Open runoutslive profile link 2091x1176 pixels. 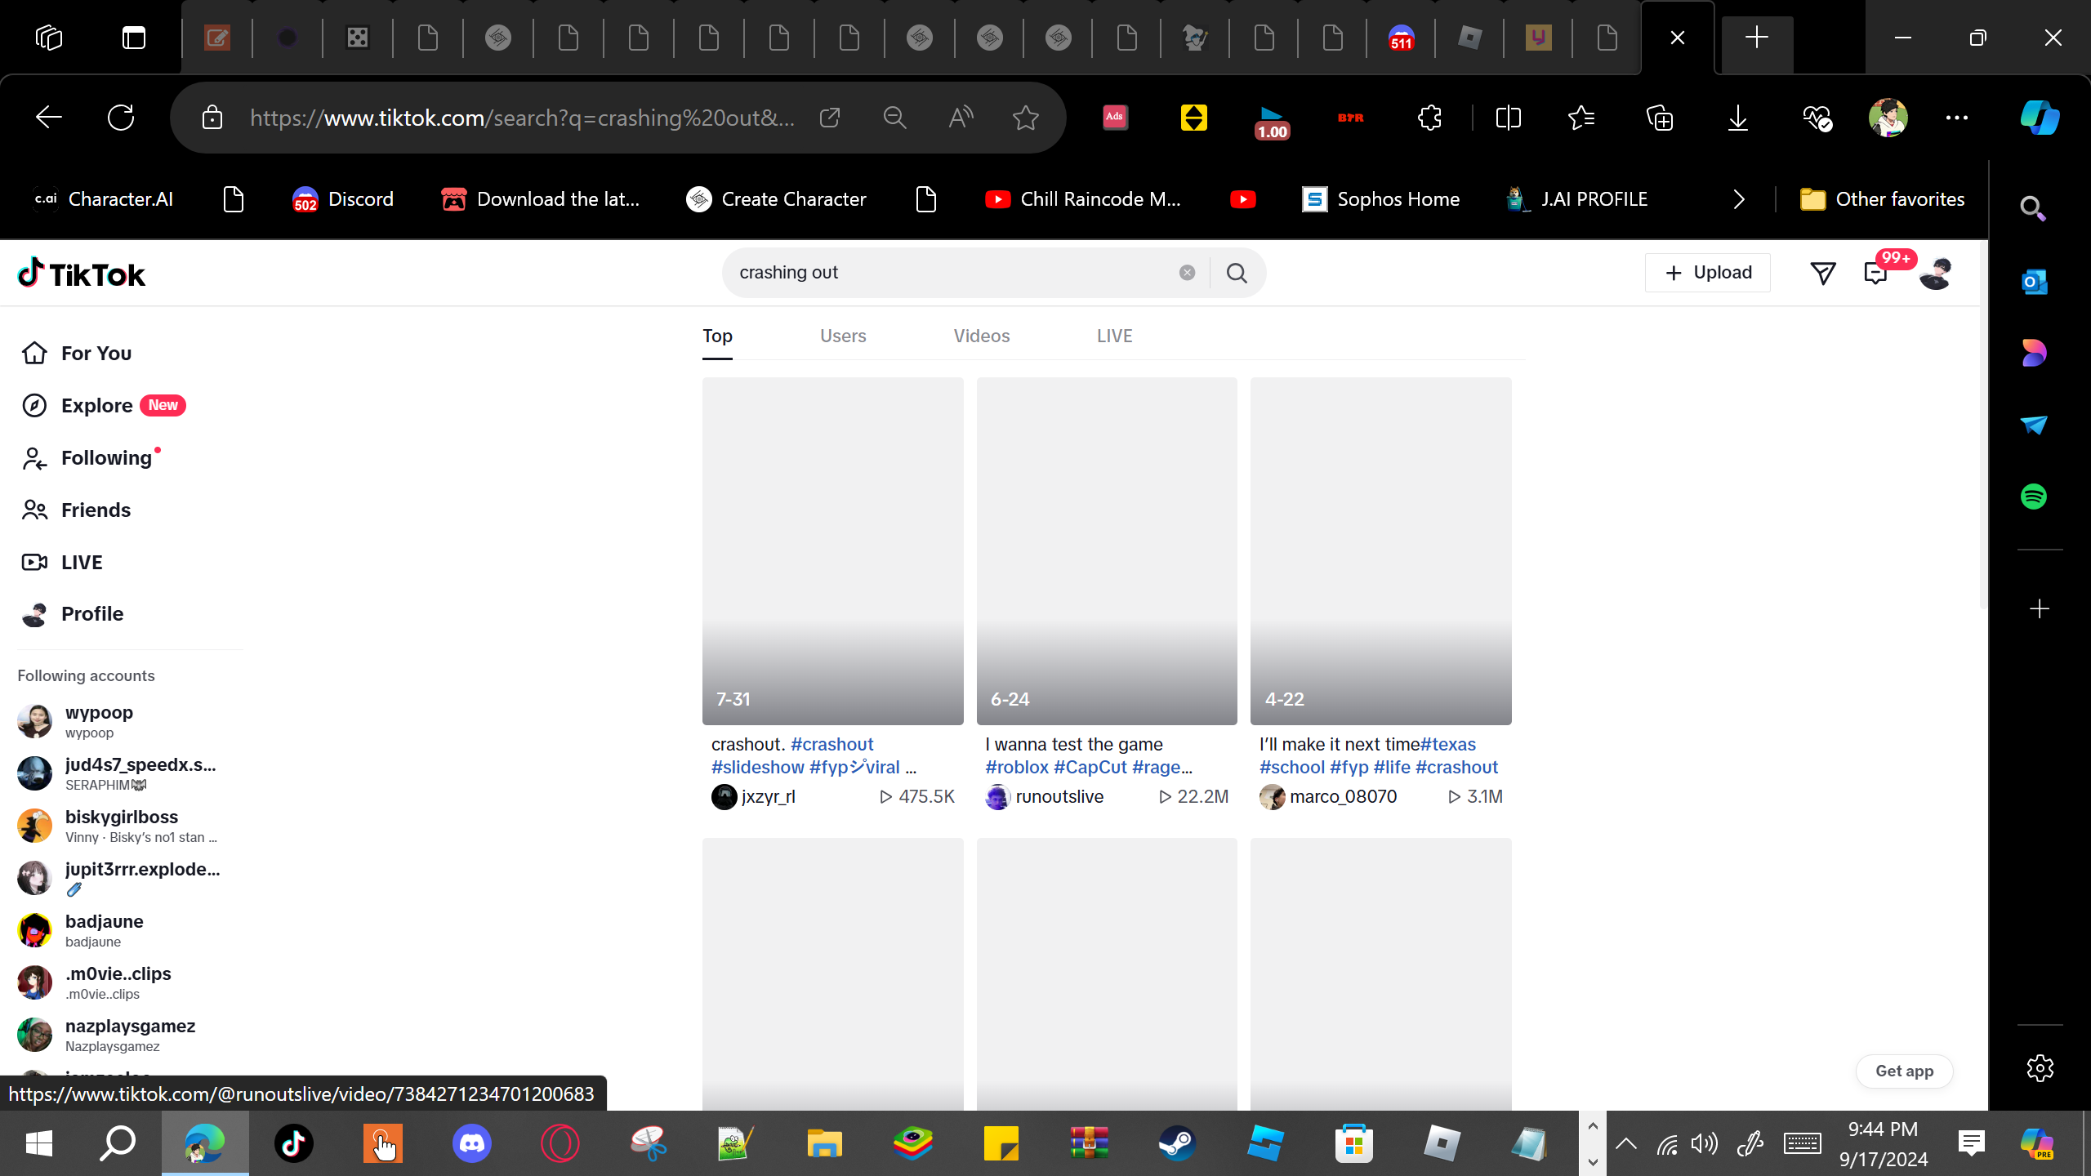pyautogui.click(x=1059, y=796)
